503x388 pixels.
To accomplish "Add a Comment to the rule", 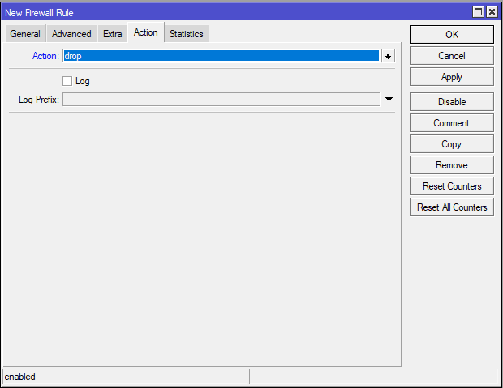I will click(451, 123).
